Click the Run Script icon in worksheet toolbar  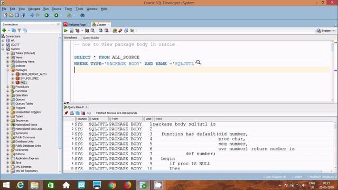[x=71, y=31]
